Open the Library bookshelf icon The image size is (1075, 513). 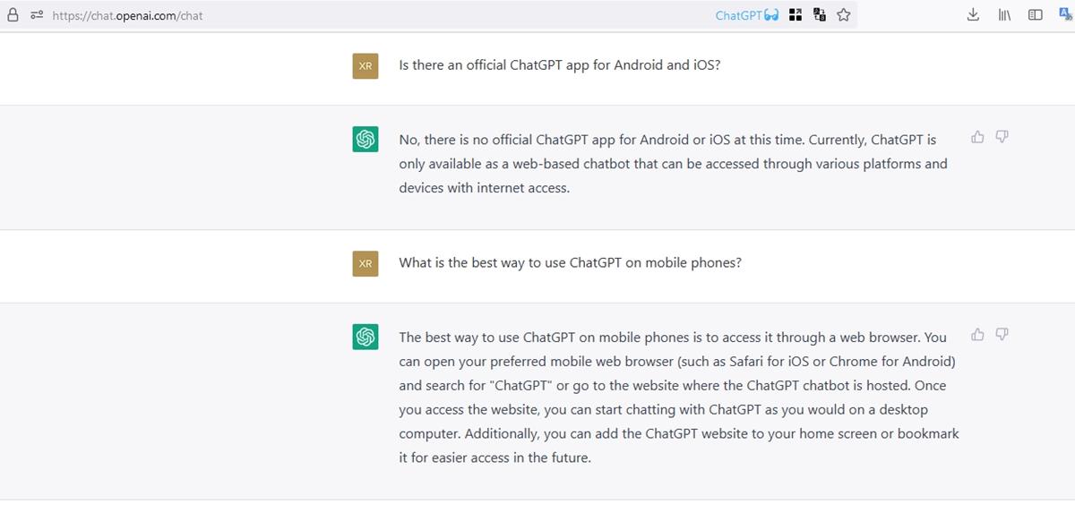pos(1004,15)
